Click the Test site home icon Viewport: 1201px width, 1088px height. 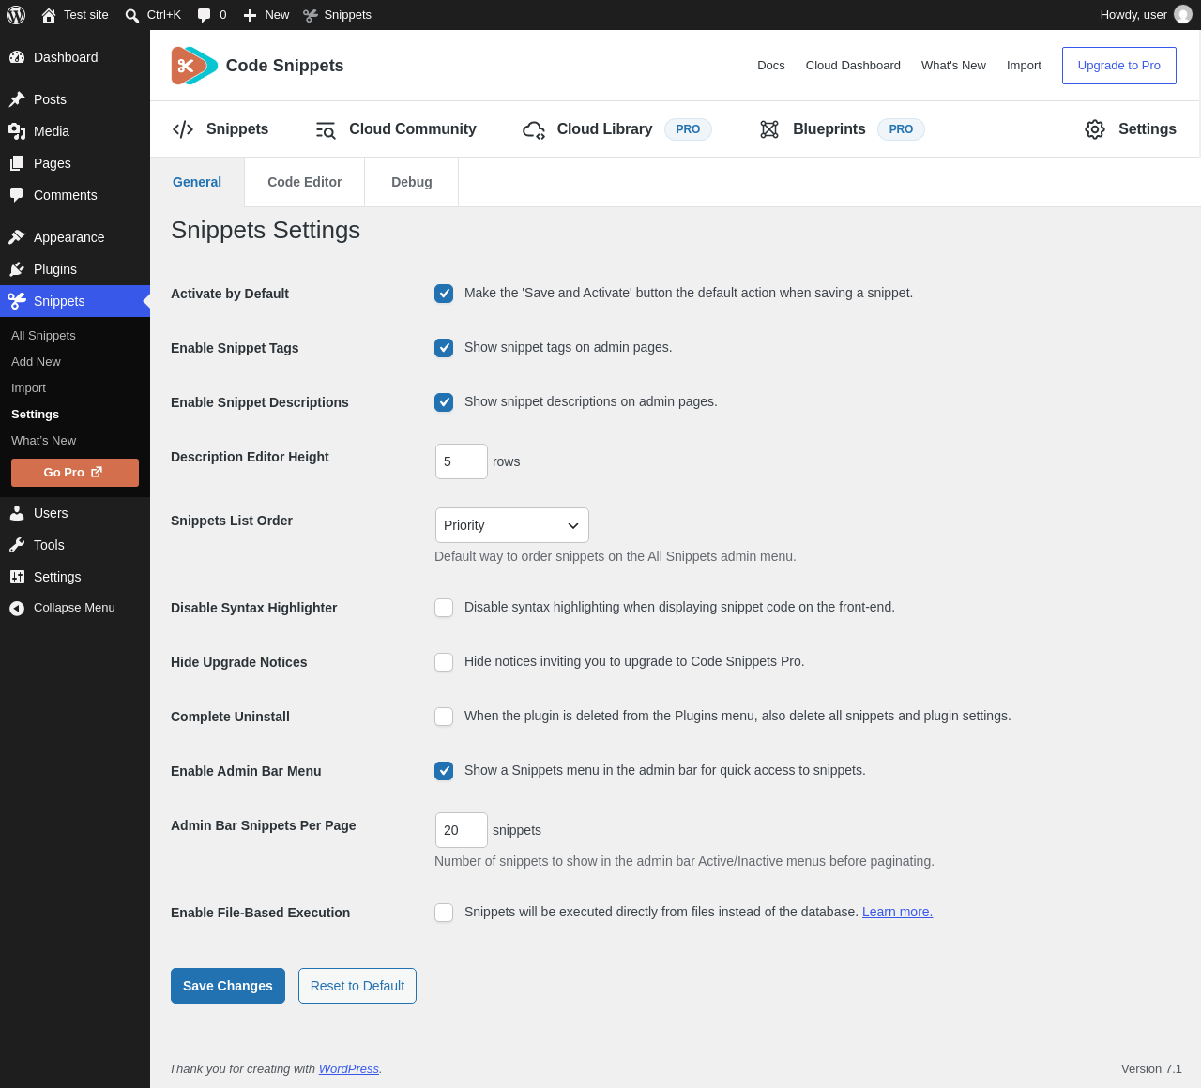(x=49, y=15)
